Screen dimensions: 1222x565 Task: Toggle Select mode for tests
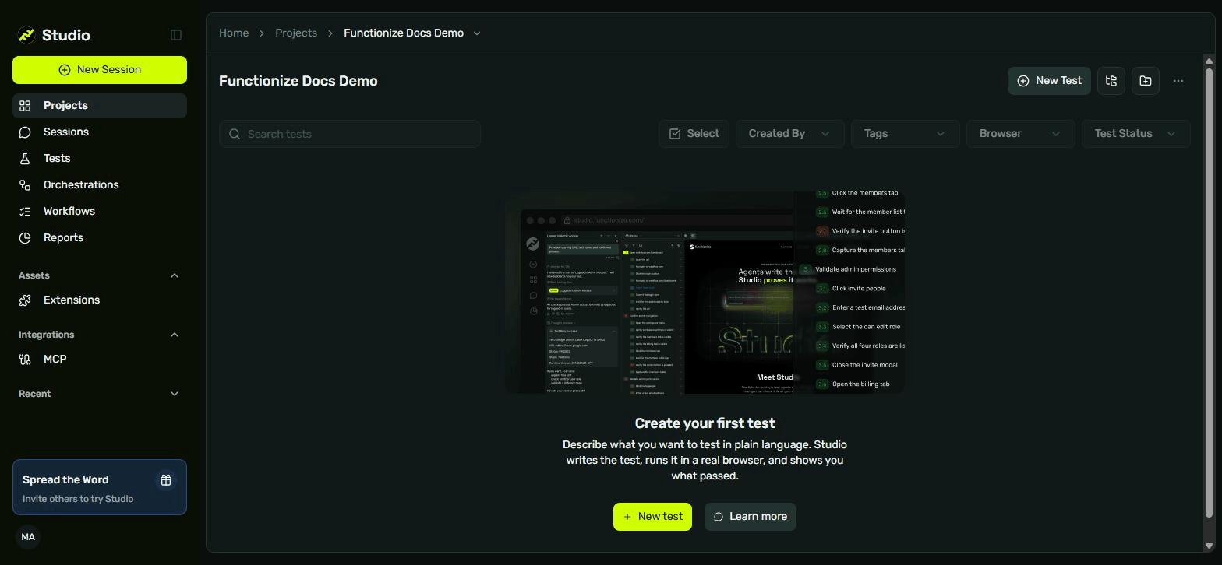tap(694, 134)
